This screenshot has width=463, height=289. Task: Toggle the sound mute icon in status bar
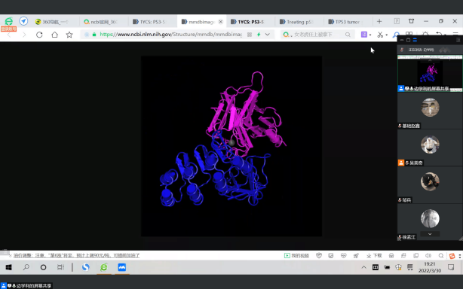coord(428,255)
